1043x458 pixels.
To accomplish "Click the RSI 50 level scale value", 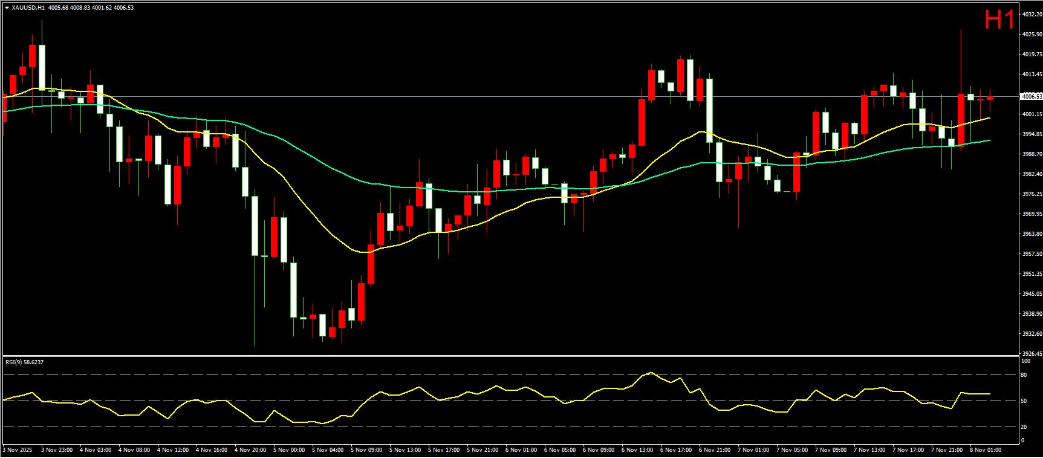I will tap(1024, 401).
